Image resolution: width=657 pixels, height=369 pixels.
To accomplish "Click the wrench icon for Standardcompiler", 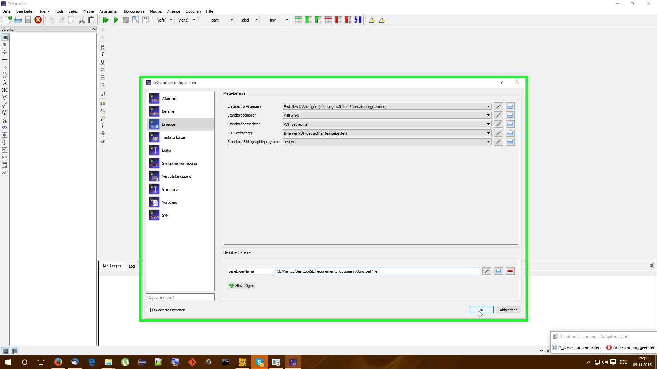I will coord(499,115).
